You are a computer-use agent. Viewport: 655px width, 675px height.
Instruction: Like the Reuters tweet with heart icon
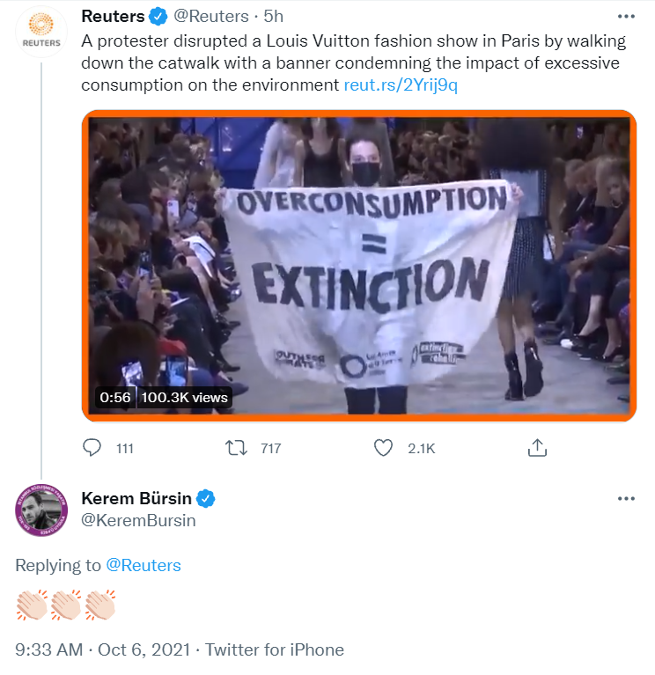383,448
